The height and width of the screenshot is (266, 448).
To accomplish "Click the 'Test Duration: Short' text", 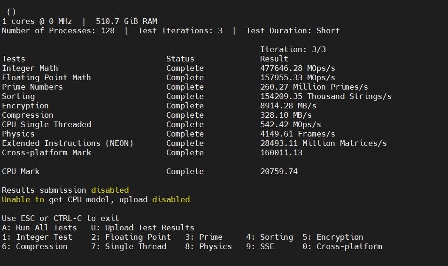I will pyautogui.click(x=293, y=31).
